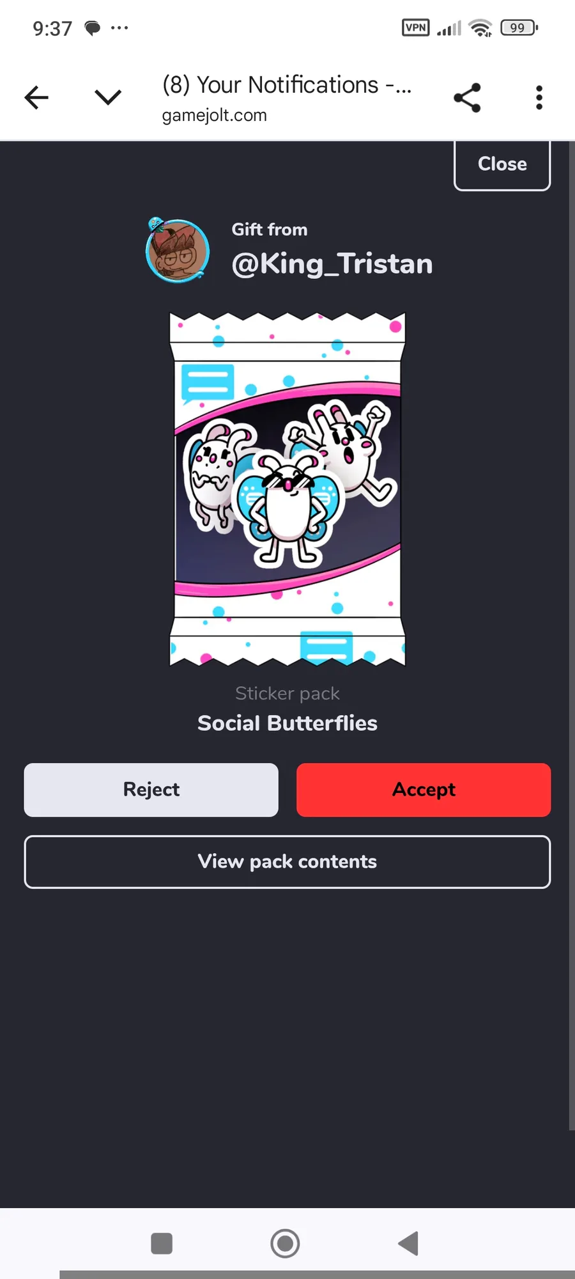Open the @King_Tristan profile link
This screenshot has height=1279, width=575.
[332, 263]
